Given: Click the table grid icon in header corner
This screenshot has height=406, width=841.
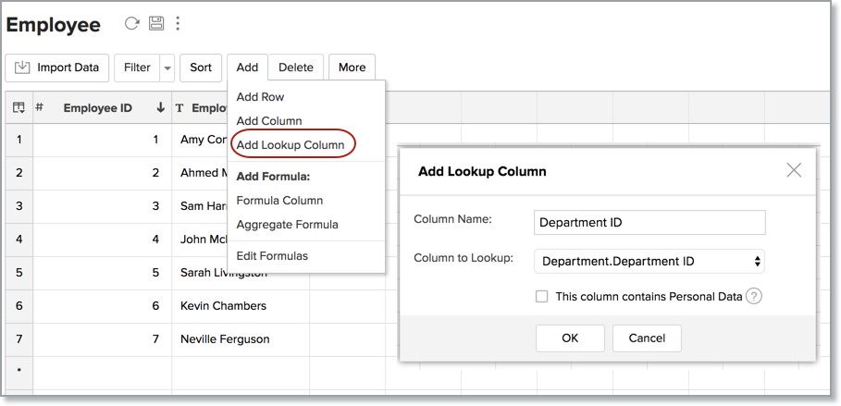Looking at the screenshot, I should 19,108.
